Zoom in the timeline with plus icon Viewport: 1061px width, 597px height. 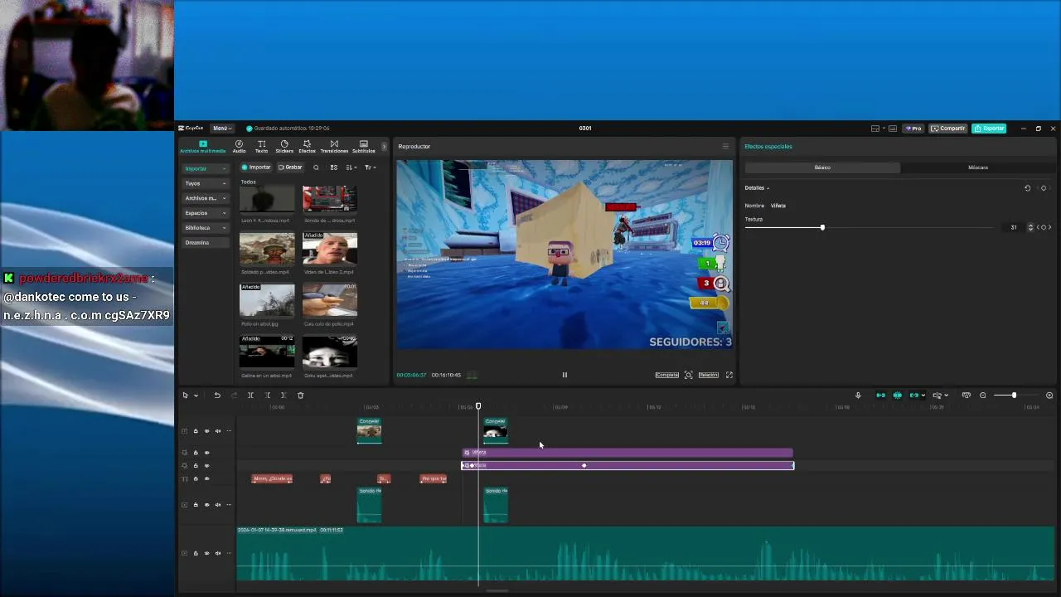point(1049,396)
